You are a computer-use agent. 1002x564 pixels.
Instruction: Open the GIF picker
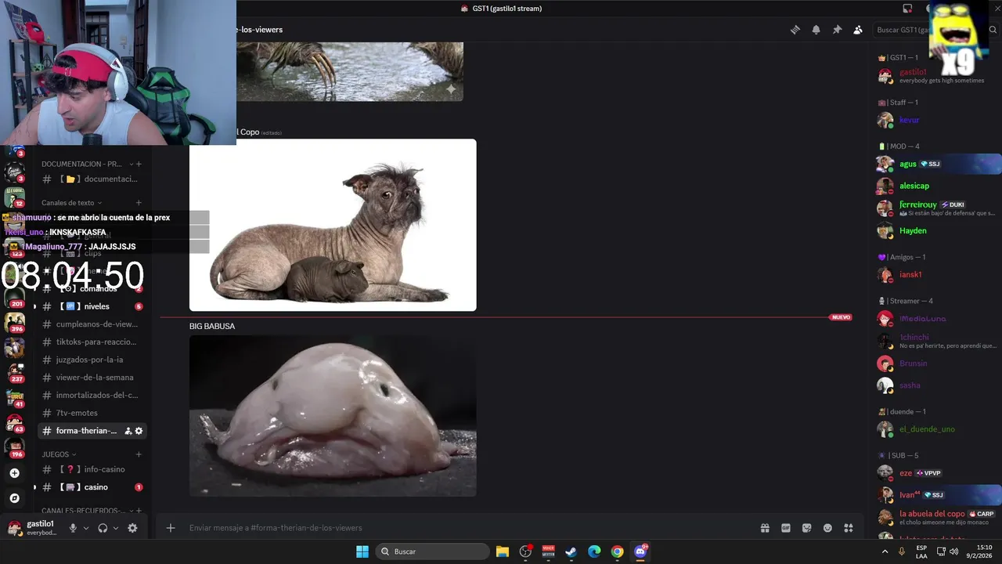pyautogui.click(x=786, y=528)
